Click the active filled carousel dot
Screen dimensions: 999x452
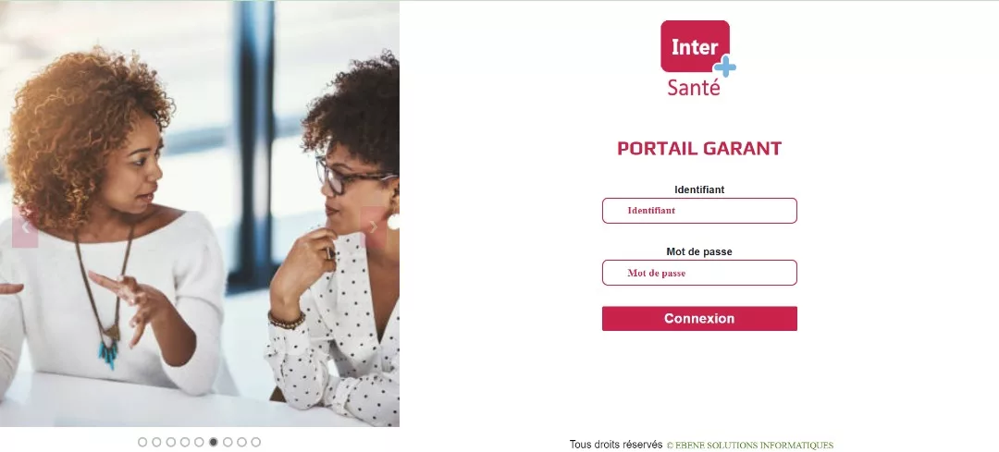point(214,442)
